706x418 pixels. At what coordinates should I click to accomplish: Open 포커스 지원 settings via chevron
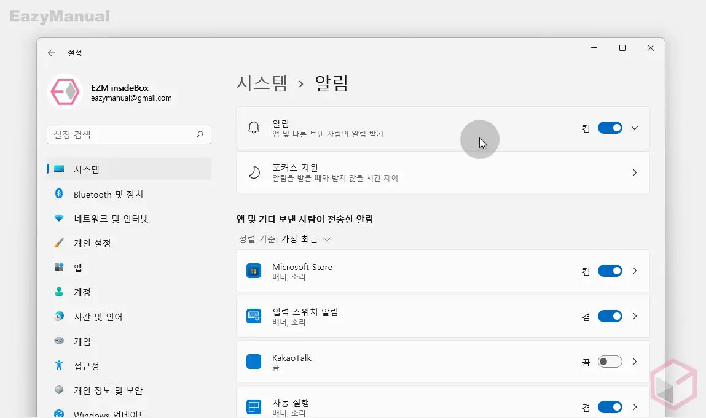click(x=635, y=172)
